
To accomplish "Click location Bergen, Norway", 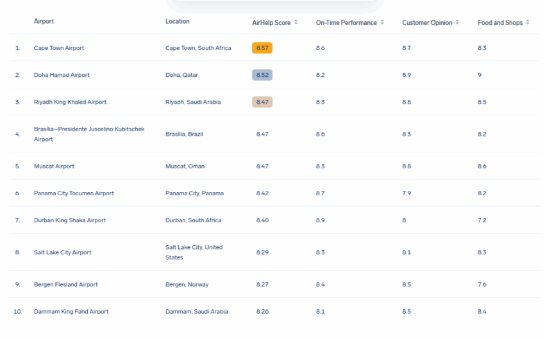I will (187, 284).
